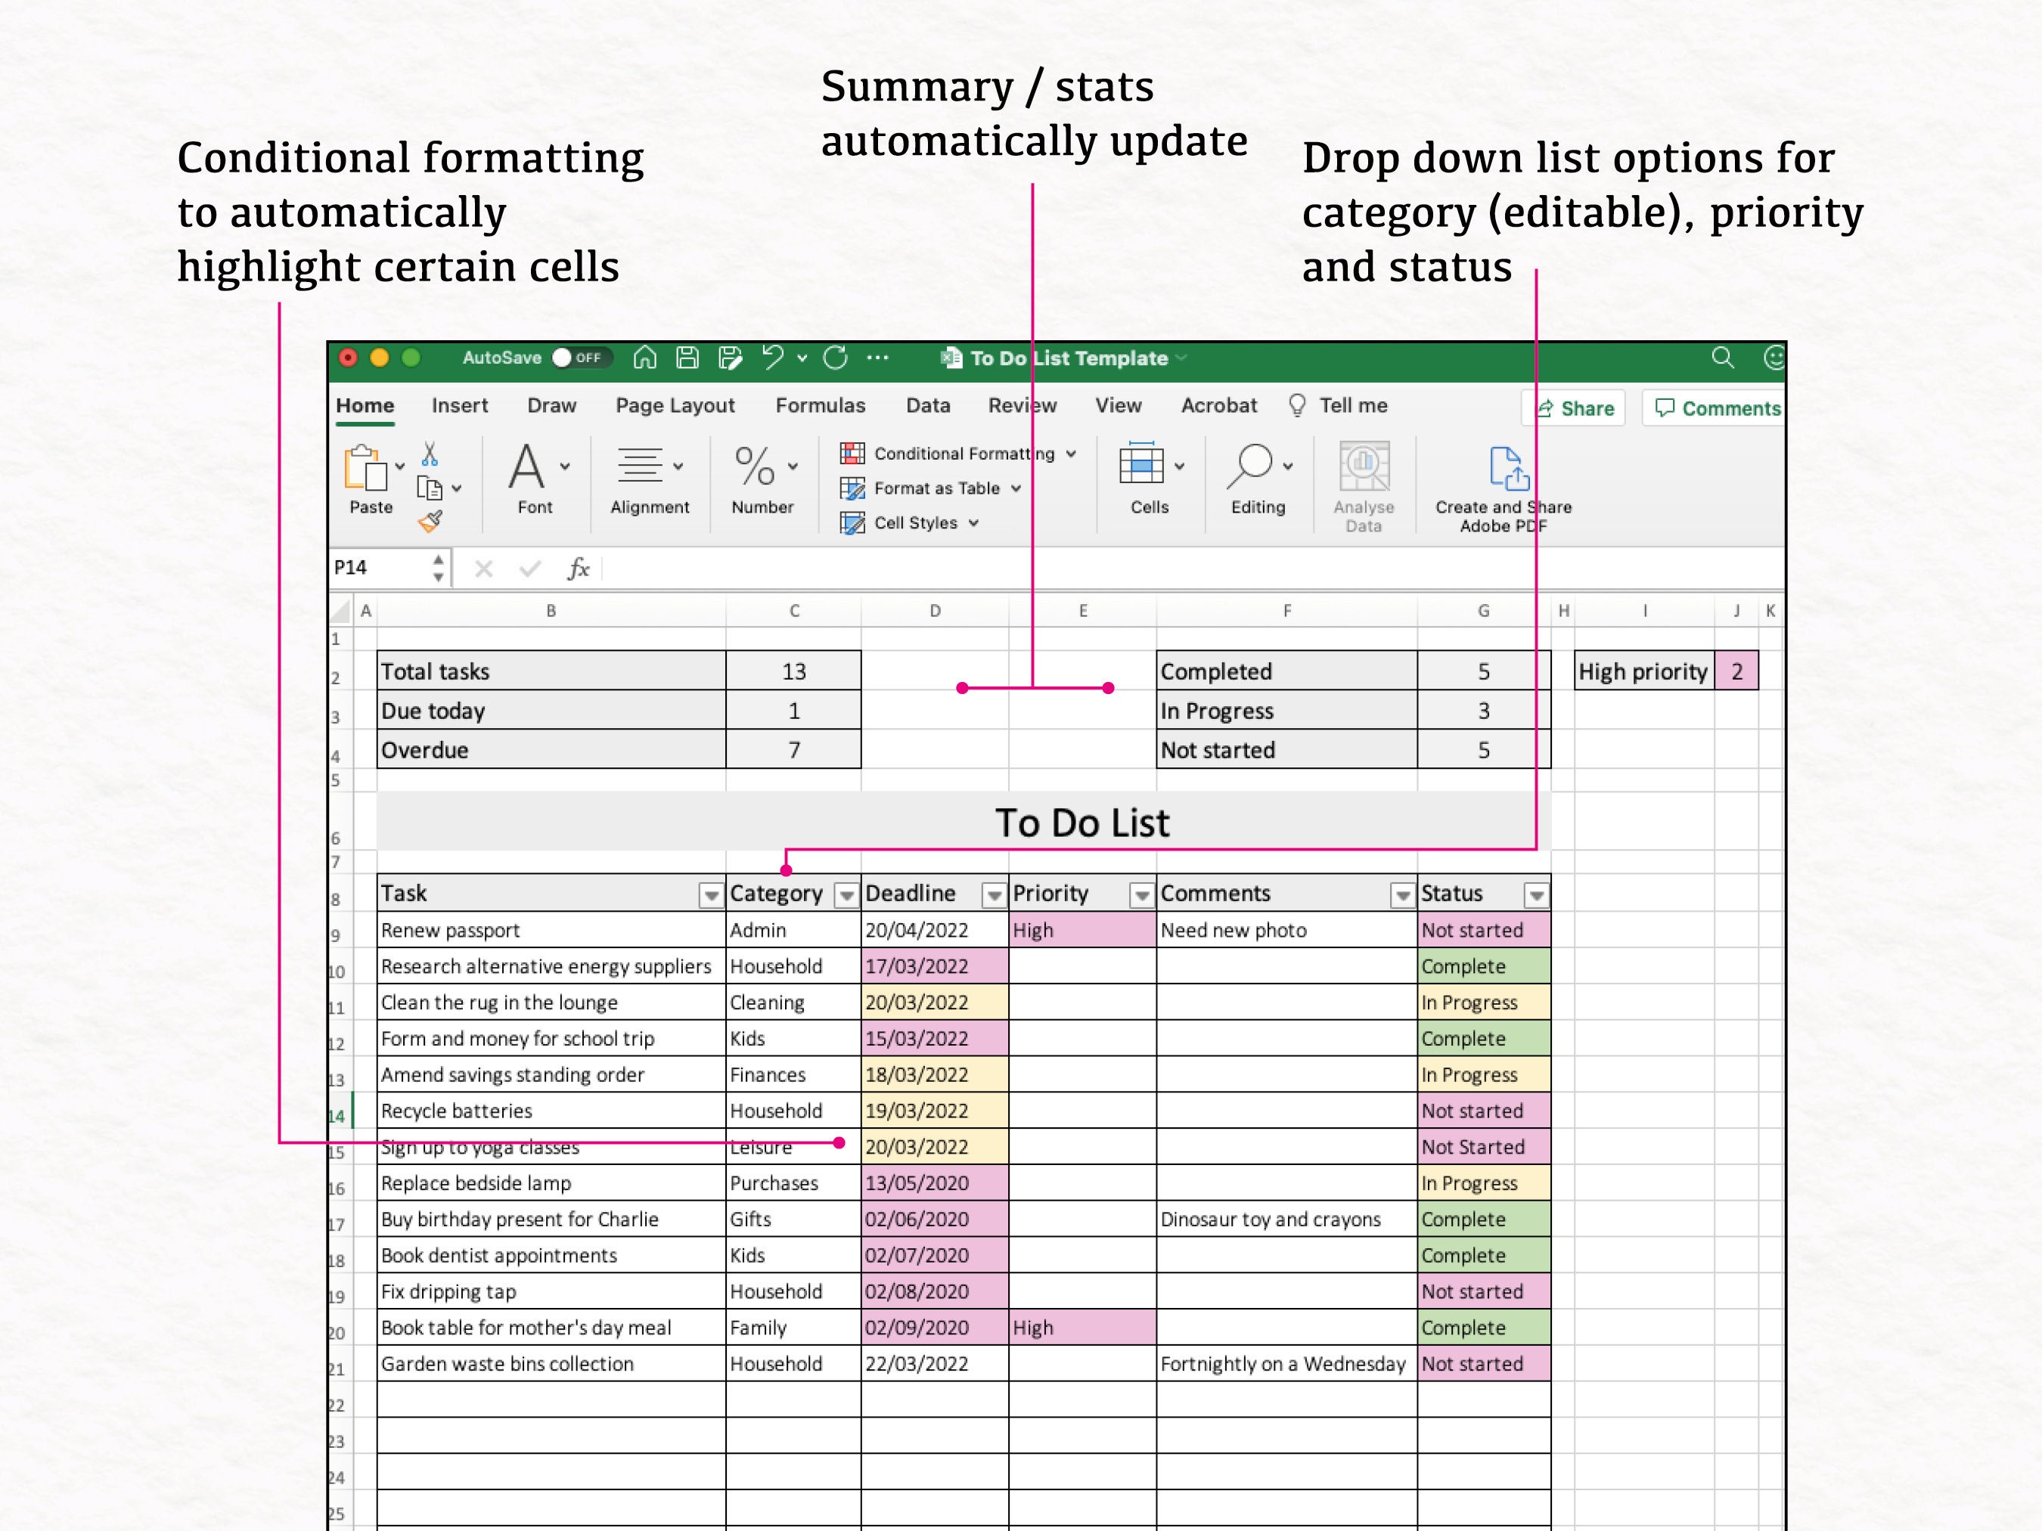Expand the Category filter arrow
This screenshot has width=2042, height=1531.
(845, 894)
